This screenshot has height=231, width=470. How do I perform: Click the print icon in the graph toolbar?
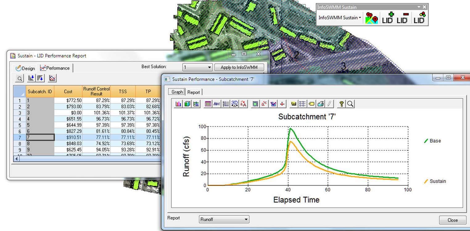(x=320, y=104)
